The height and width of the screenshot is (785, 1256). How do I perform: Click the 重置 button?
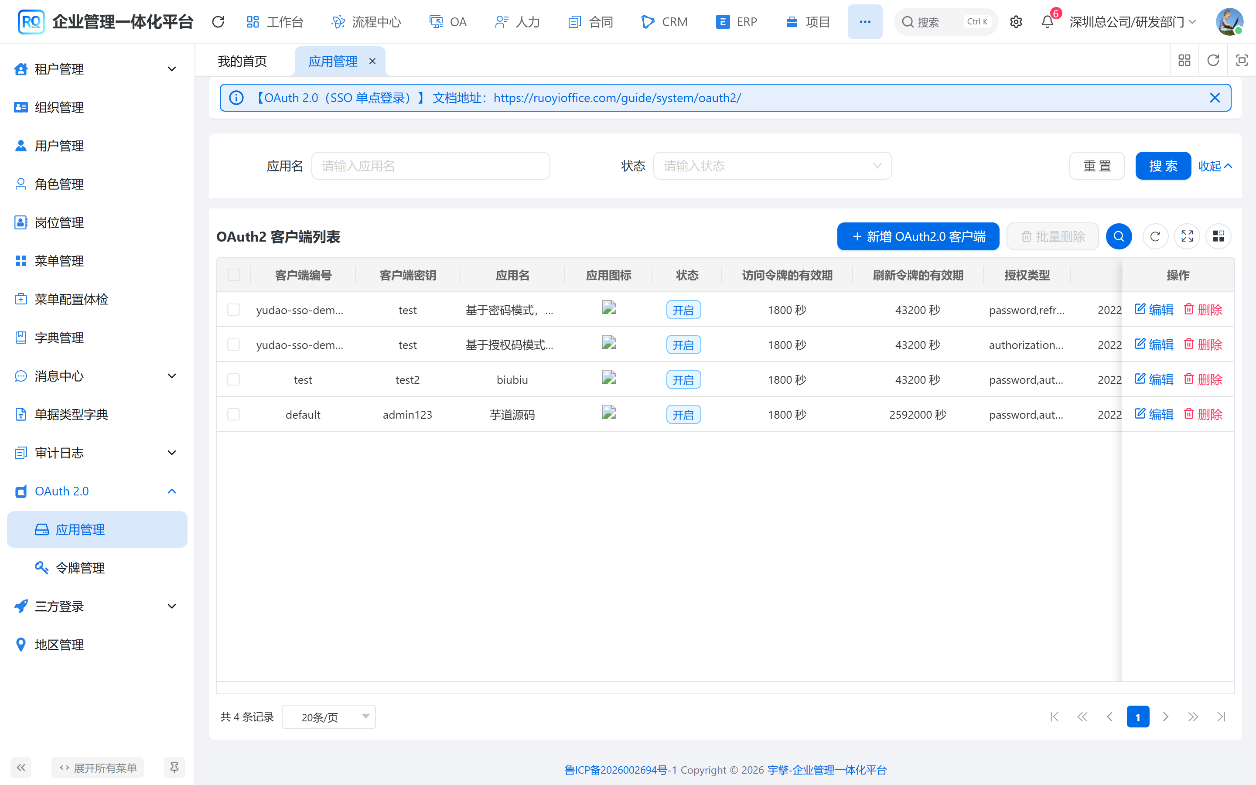[x=1097, y=166]
